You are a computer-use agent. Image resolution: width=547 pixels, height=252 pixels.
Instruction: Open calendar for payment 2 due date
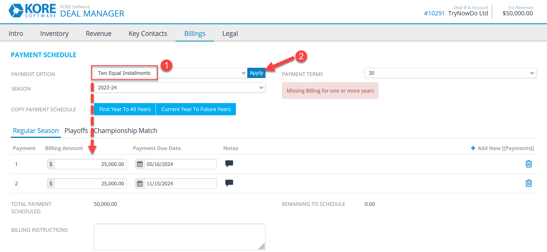click(x=140, y=183)
